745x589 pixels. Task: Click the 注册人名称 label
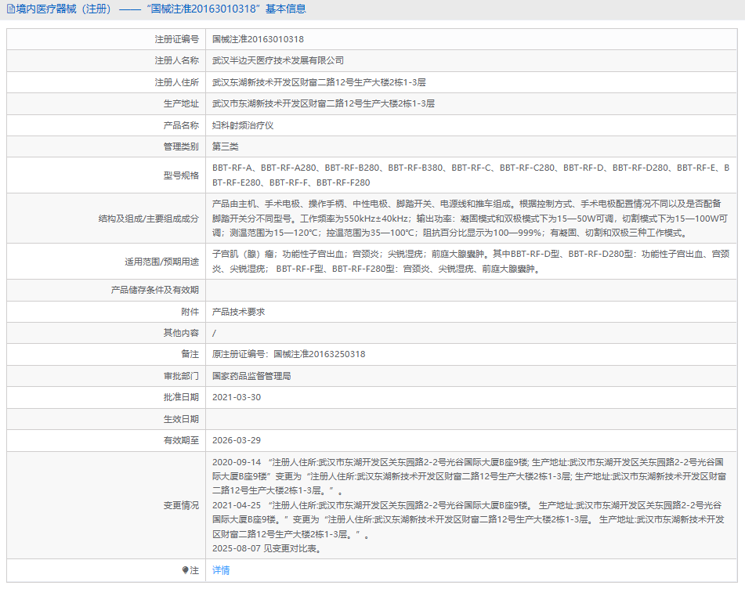pos(177,61)
